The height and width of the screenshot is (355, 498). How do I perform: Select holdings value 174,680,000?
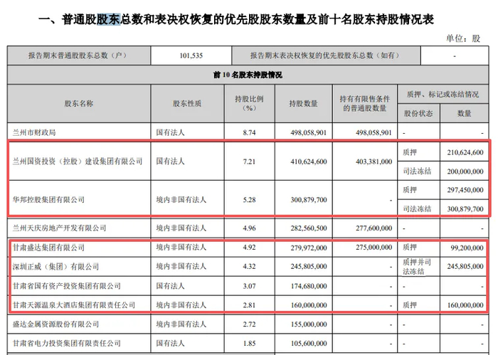point(308,286)
